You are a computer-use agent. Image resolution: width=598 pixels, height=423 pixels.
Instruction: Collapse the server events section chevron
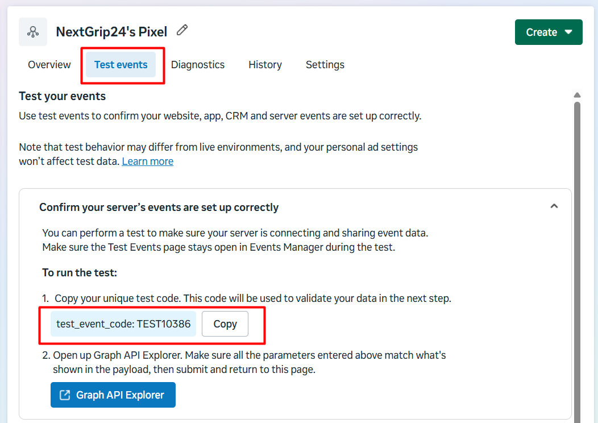point(554,207)
